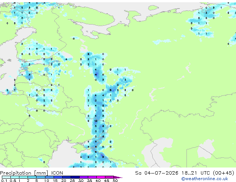236x182 pixels.
Task: Click the 1–2 mm legend color swatch
Action: click(23, 177)
